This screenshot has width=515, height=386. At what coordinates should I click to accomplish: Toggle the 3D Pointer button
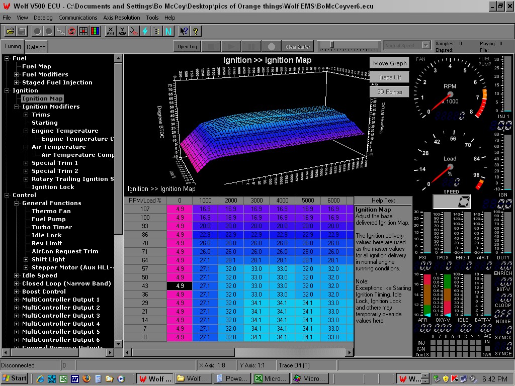pos(390,92)
